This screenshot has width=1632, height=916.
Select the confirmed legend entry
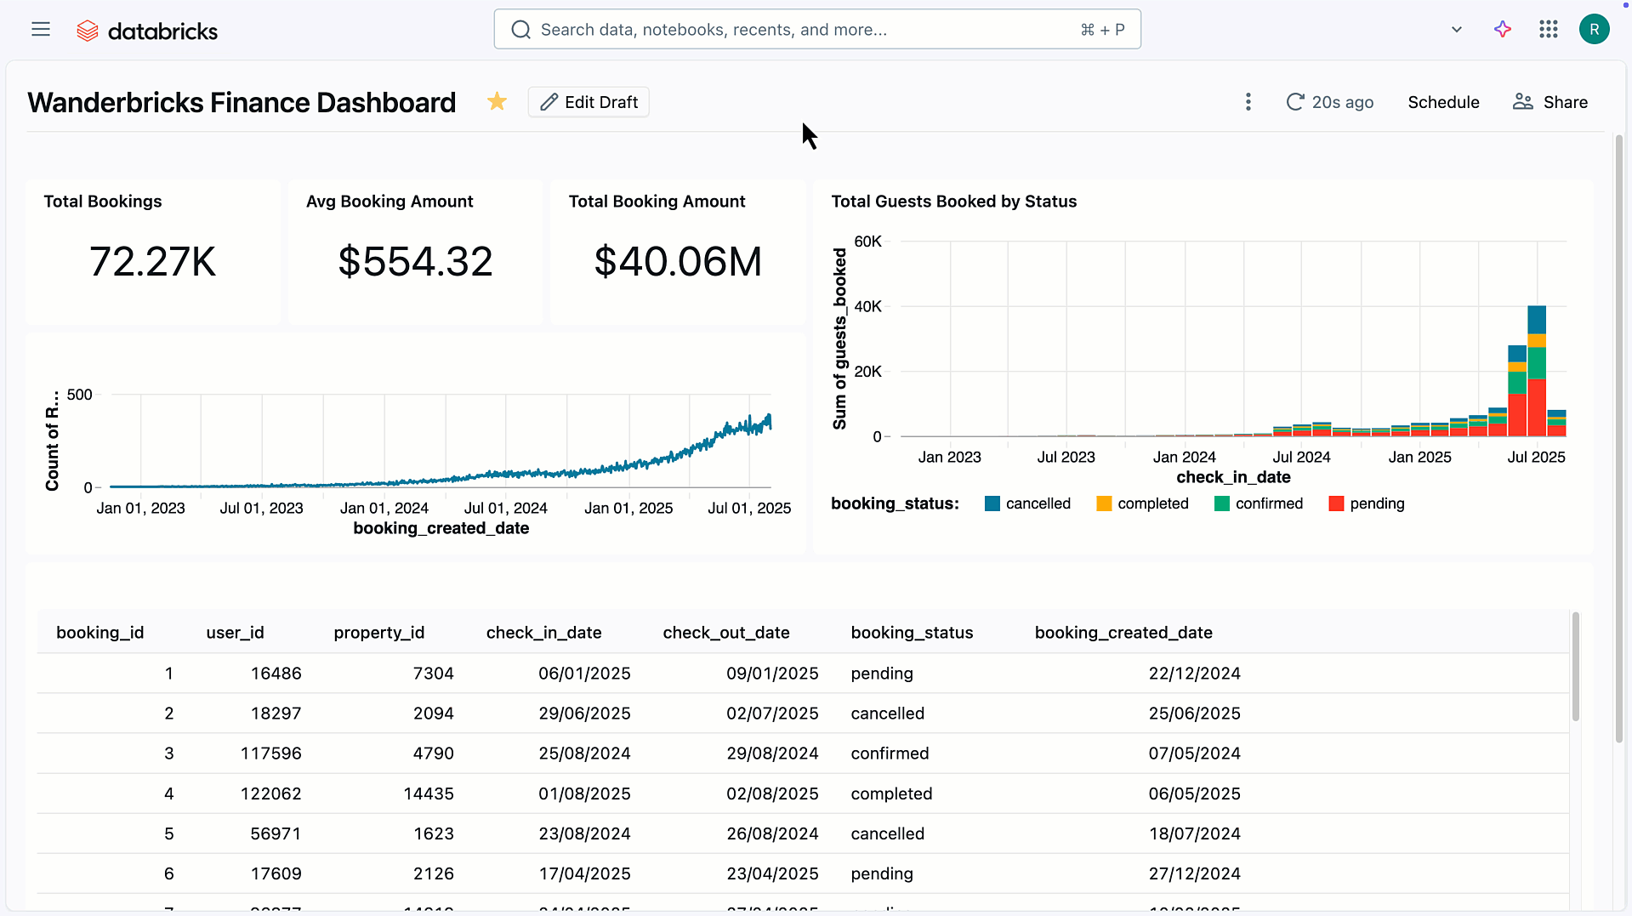tap(1259, 503)
